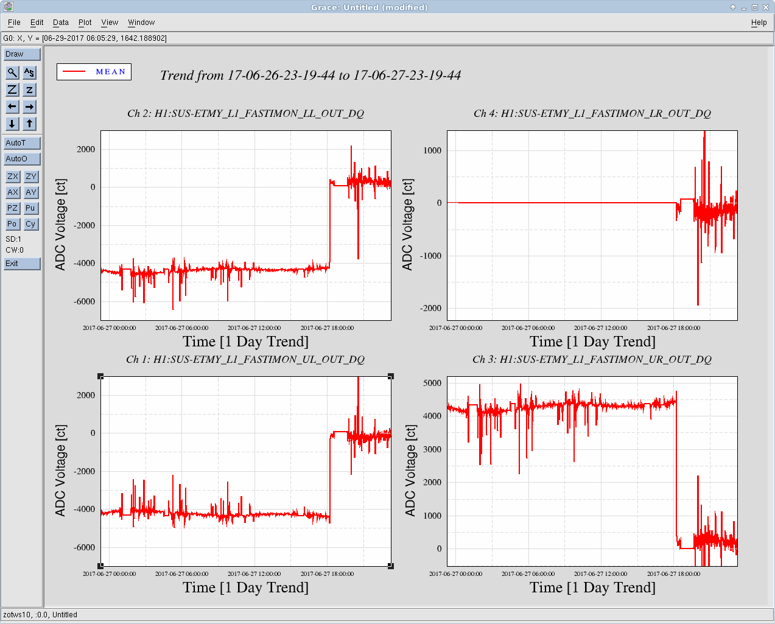Click the '4000' tick label on Ch 3 graph
Image resolution: width=775 pixels, height=624 pixels.
[432, 416]
